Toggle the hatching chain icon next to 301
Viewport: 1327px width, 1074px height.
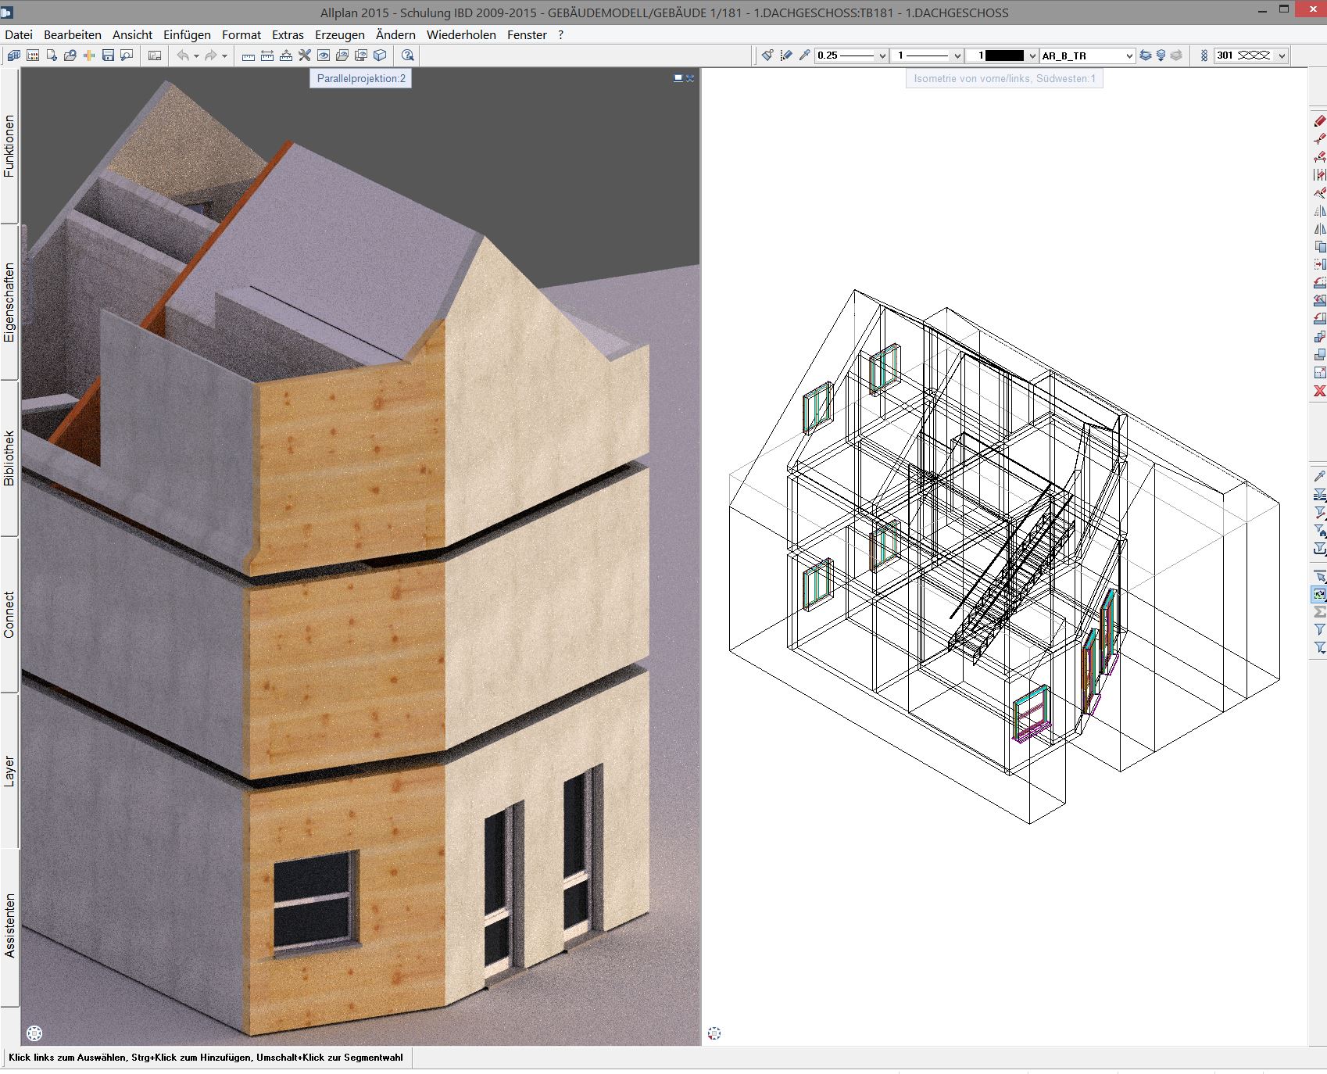click(1204, 55)
